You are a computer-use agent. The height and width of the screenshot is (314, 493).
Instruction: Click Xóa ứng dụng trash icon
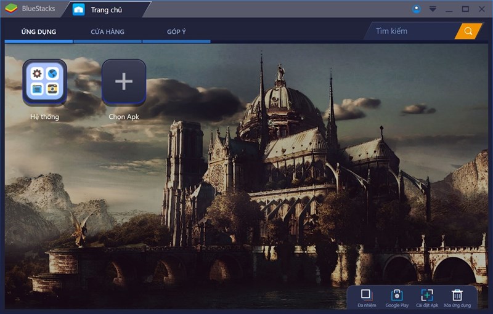457,294
